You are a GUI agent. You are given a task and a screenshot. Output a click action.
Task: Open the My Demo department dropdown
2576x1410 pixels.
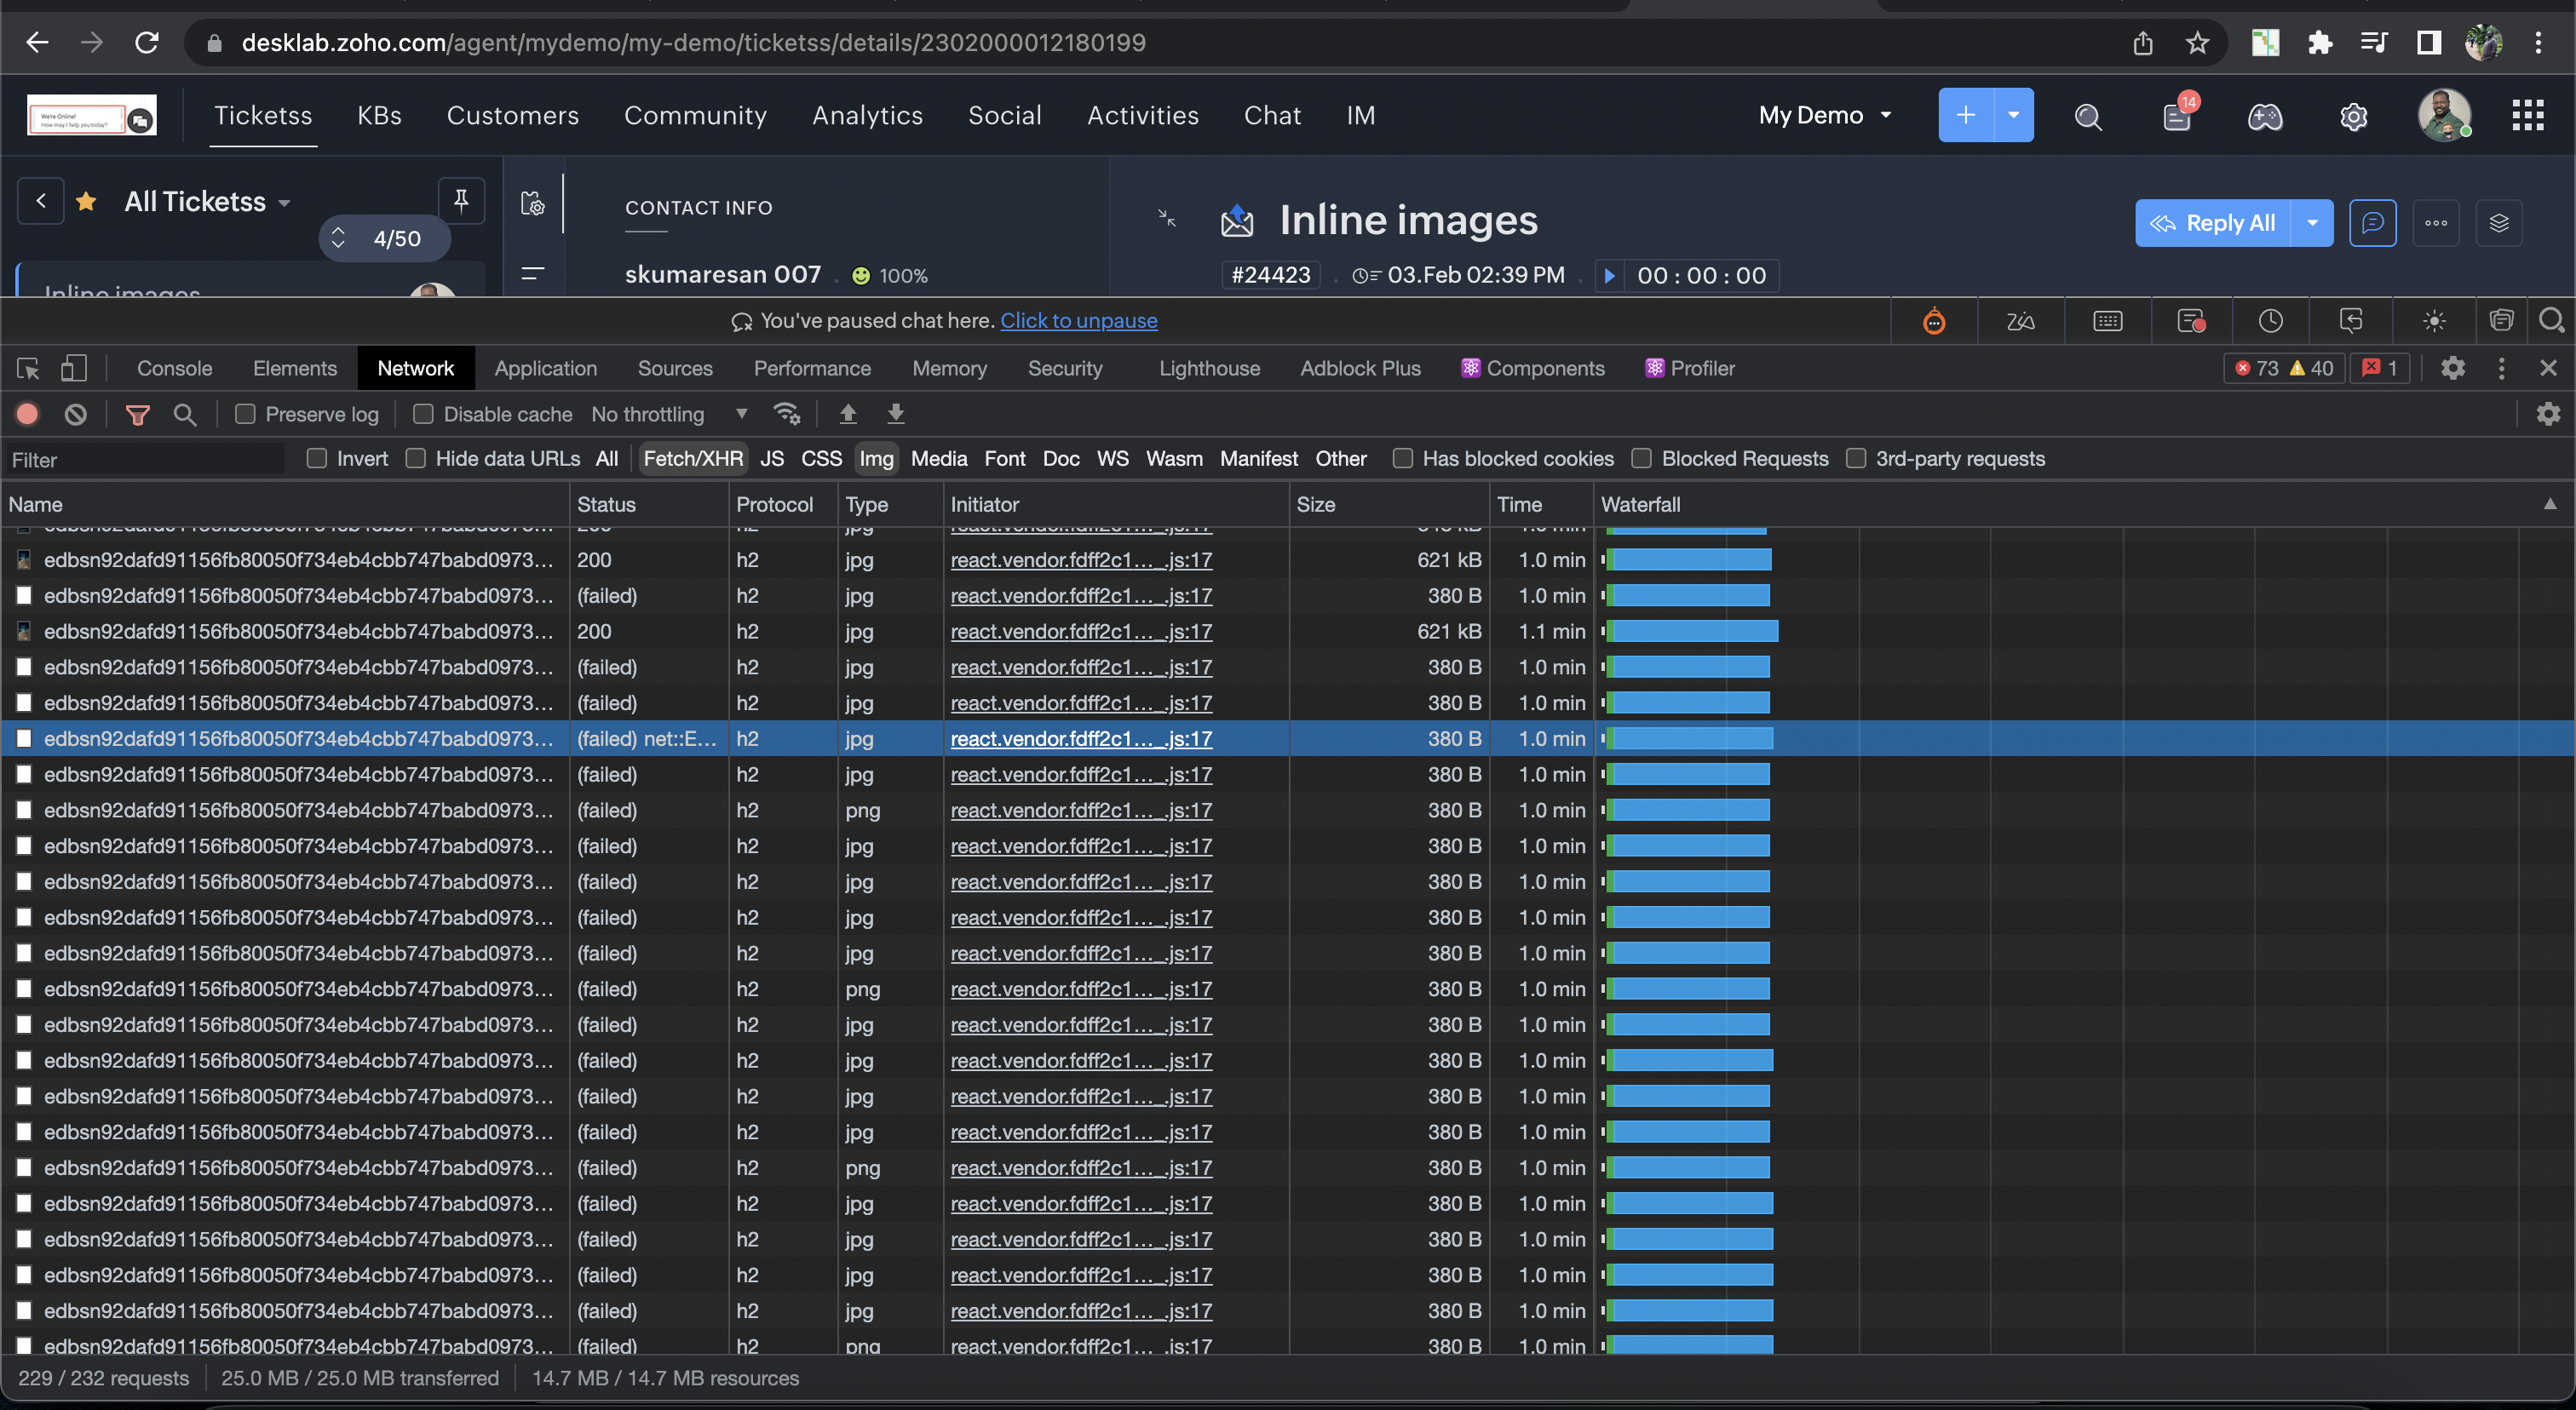coord(1825,116)
